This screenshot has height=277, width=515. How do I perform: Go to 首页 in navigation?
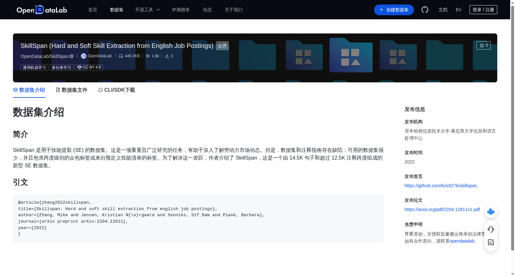coord(93,10)
